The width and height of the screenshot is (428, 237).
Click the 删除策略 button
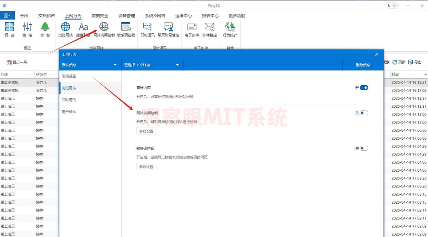tap(363, 65)
